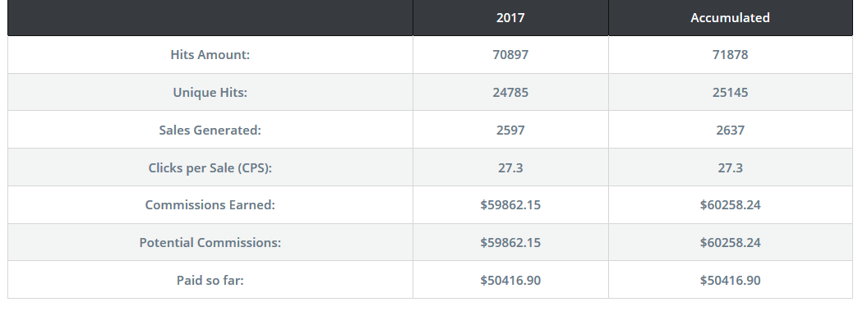Select accumulated unique hits 25145
This screenshot has height=316, width=858.
[x=730, y=93]
